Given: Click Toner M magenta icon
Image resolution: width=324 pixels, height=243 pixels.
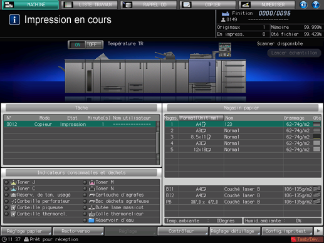Looking at the screenshot, I should tap(92, 182).
